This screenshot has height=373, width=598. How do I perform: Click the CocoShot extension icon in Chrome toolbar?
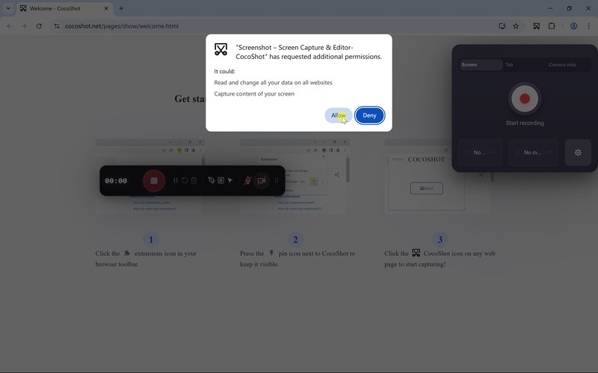(x=537, y=26)
